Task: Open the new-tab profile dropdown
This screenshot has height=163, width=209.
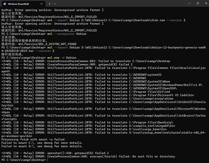Action: 55,4
